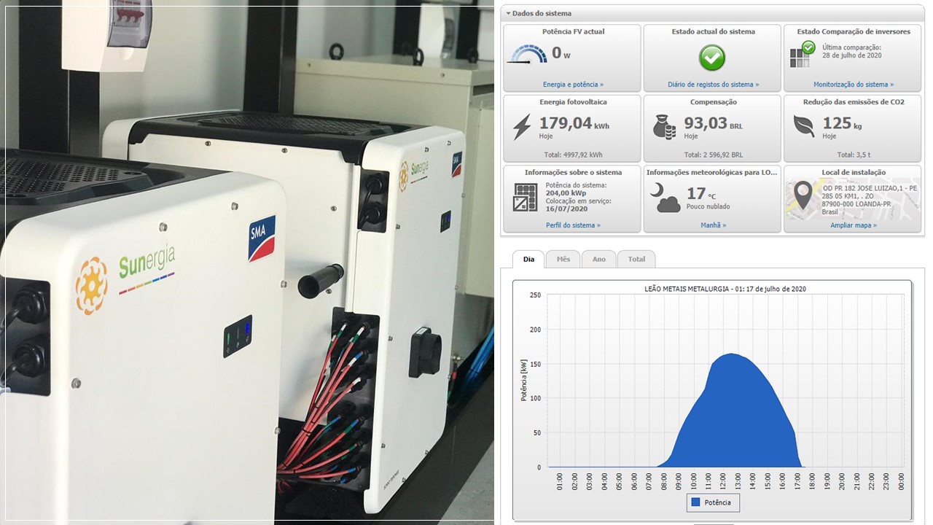Select the Total tab
The image size is (933, 525).
[636, 259]
